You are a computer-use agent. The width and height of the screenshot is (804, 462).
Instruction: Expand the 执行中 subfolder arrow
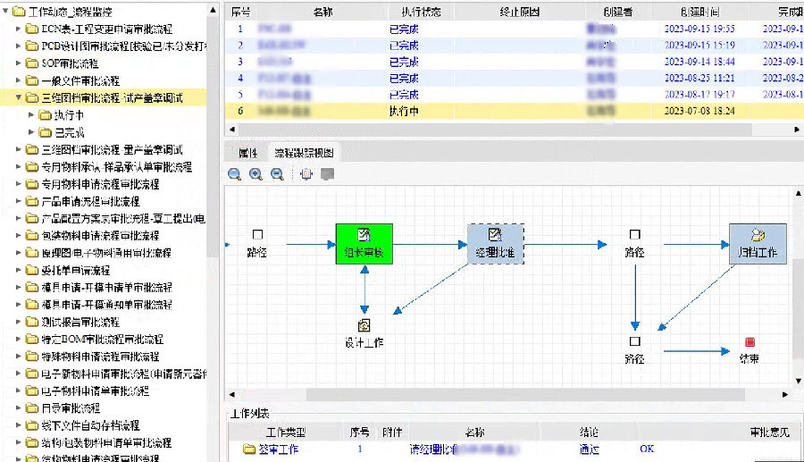(x=31, y=115)
